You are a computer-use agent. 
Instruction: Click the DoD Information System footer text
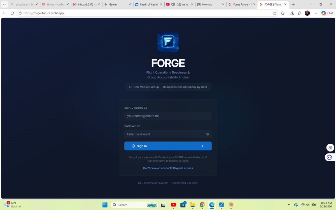click(x=168, y=183)
